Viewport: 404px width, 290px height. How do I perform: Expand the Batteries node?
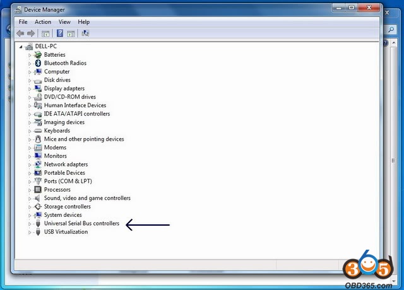click(x=30, y=55)
